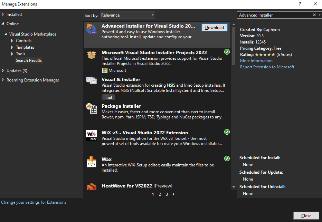Select HeatWave for VS2022 [Preview] title

pyautogui.click(x=137, y=186)
